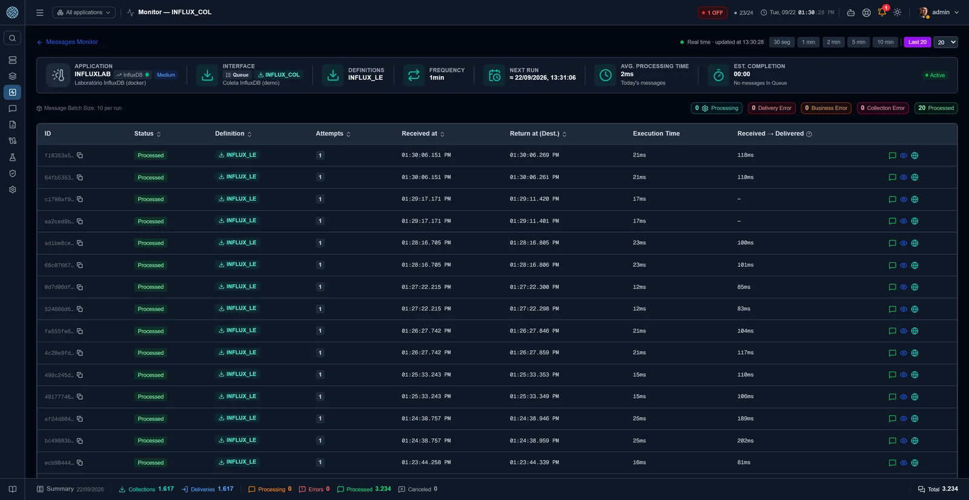
Task: Open the search icon in the sidebar
Action: coord(12,38)
